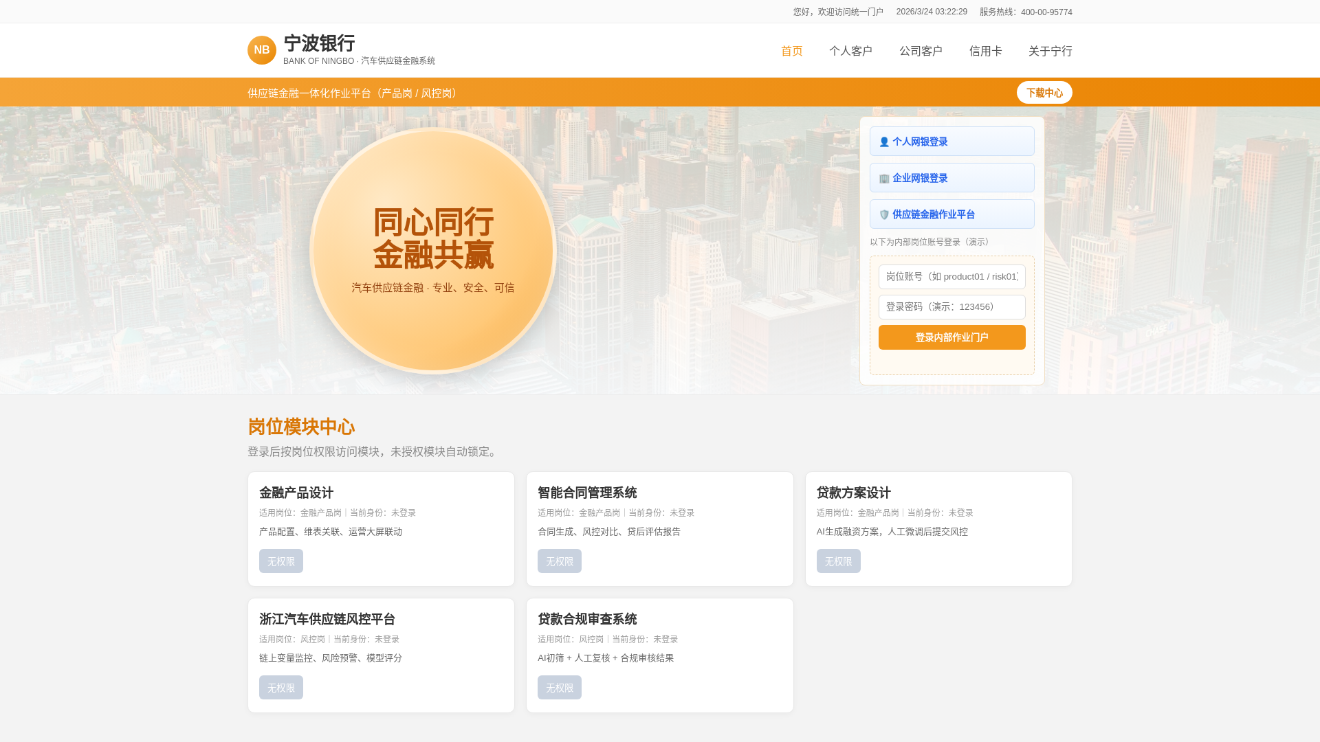This screenshot has height=742, width=1320.
Task: Click the text AI生成融资方案，人工微调后提交风控
Action: pyautogui.click(x=892, y=532)
